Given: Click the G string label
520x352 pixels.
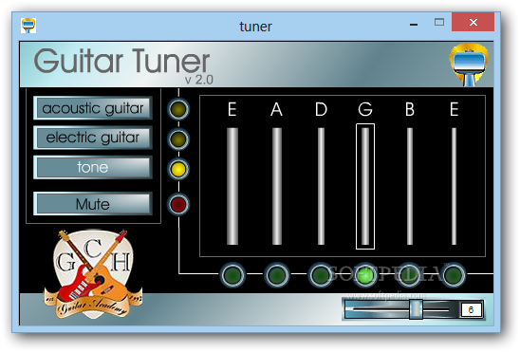Looking at the screenshot, I should [365, 109].
